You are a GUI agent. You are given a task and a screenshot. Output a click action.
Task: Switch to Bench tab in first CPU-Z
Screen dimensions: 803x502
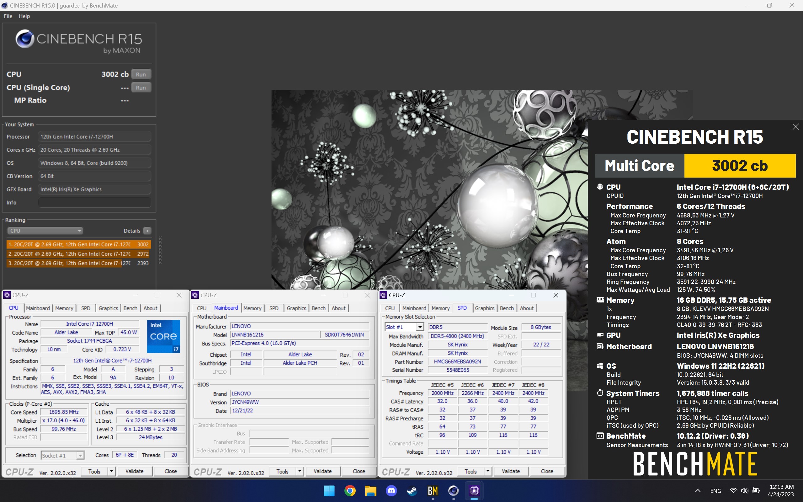click(130, 308)
